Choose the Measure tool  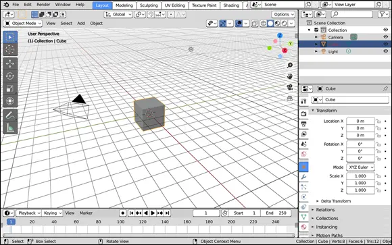(10, 128)
